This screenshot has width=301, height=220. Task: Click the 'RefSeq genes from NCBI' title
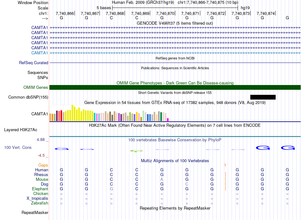[175, 58]
